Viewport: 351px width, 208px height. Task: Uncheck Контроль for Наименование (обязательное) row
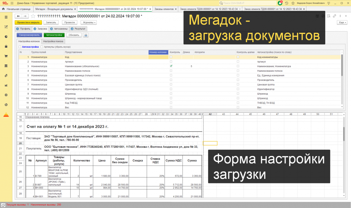pos(171,66)
